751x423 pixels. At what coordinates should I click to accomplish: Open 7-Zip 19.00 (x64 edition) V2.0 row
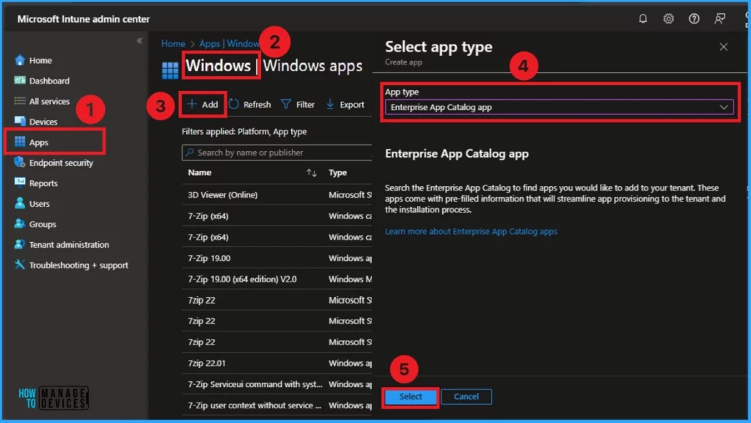pos(276,279)
